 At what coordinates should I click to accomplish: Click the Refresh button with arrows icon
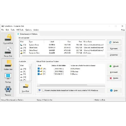pos(114,42)
